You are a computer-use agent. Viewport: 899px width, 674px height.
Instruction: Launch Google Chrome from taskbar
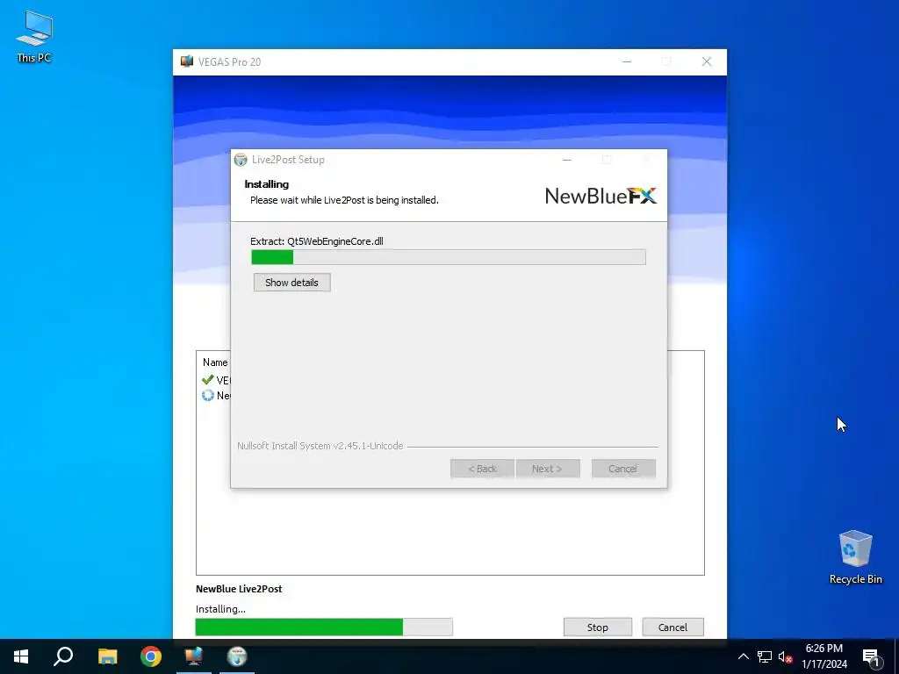(151, 656)
